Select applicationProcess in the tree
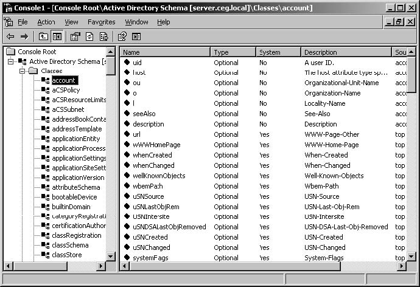 79,148
